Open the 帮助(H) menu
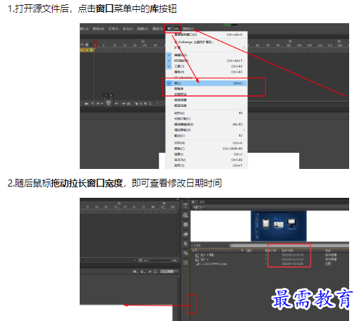Image resolution: width=359 pixels, height=321 pixels. [188, 29]
